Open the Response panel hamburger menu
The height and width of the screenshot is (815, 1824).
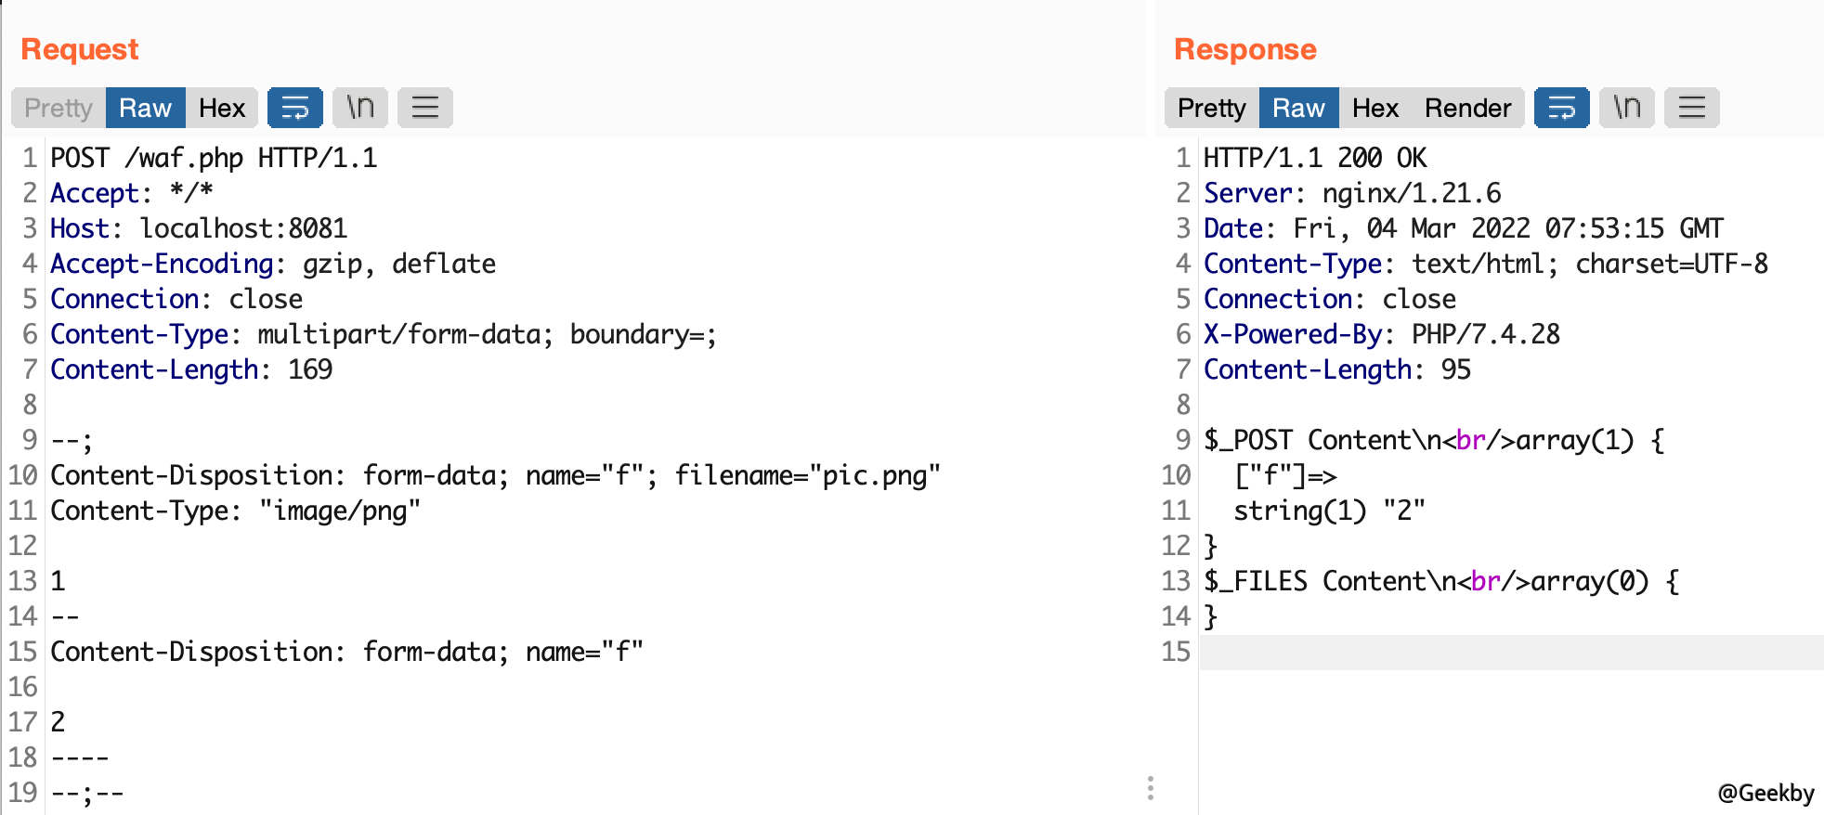[x=1691, y=108]
